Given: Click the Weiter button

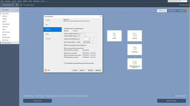Looking at the screenshot, I should 82,70.
